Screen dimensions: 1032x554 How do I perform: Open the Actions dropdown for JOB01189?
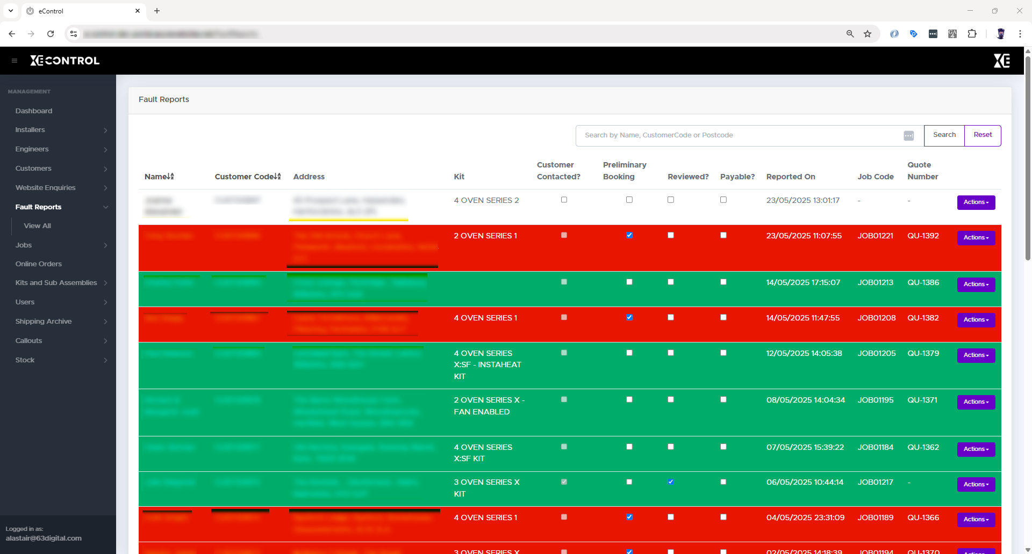976,520
